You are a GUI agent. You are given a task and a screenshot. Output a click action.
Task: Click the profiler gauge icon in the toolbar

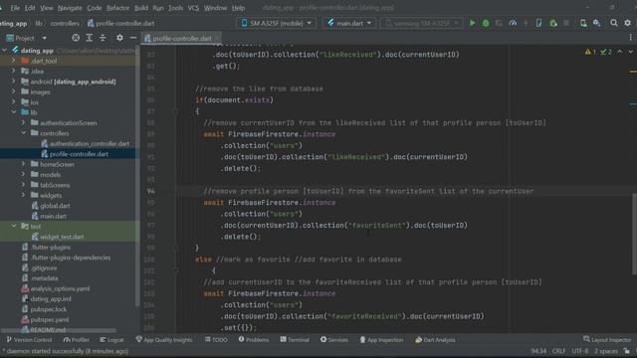513,24
